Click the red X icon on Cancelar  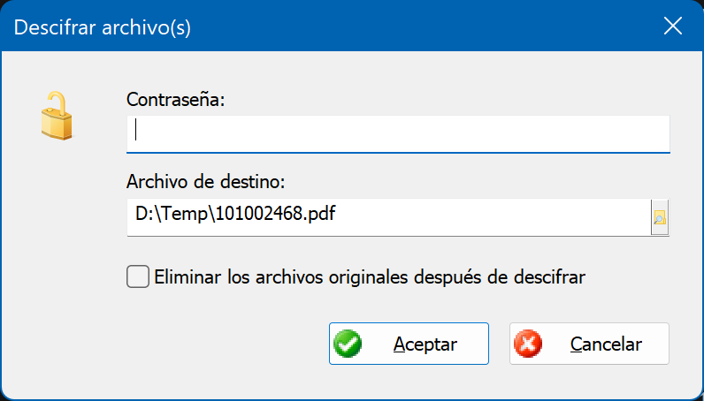(x=528, y=344)
